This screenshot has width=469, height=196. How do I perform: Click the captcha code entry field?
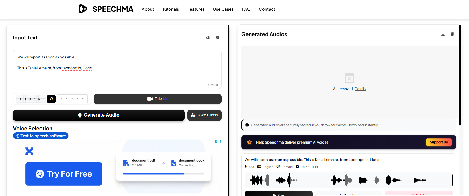72,99
